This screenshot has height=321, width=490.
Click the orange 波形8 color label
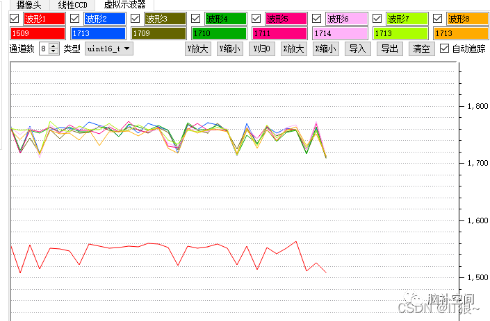(x=468, y=19)
